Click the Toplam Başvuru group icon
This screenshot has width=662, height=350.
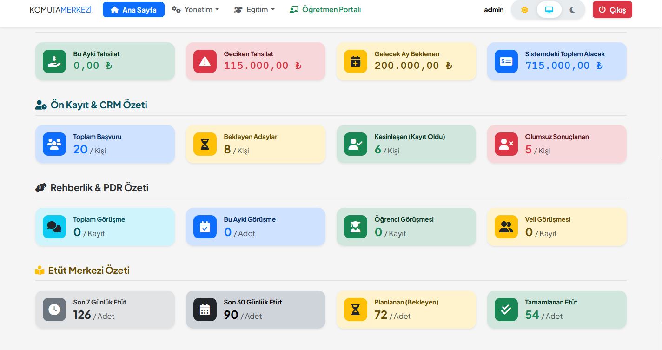(54, 144)
